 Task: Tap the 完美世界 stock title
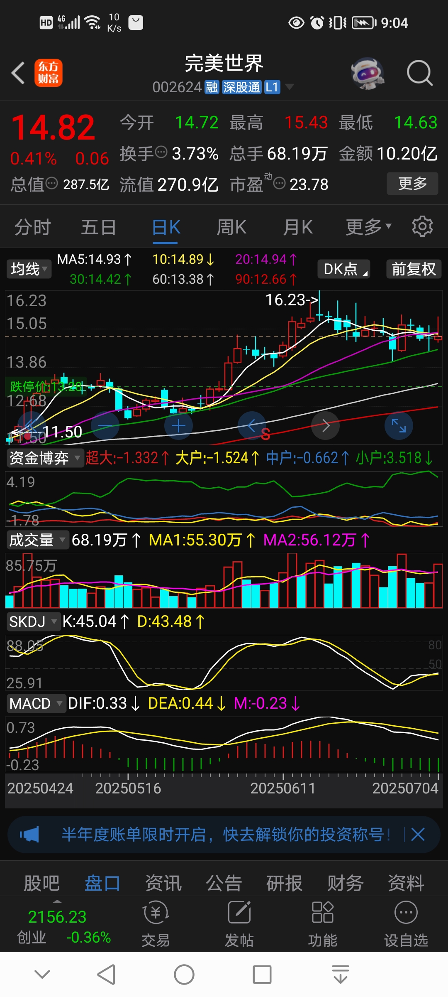224,64
